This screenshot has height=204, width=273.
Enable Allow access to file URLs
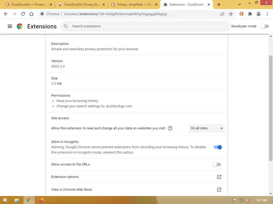[x=217, y=164]
